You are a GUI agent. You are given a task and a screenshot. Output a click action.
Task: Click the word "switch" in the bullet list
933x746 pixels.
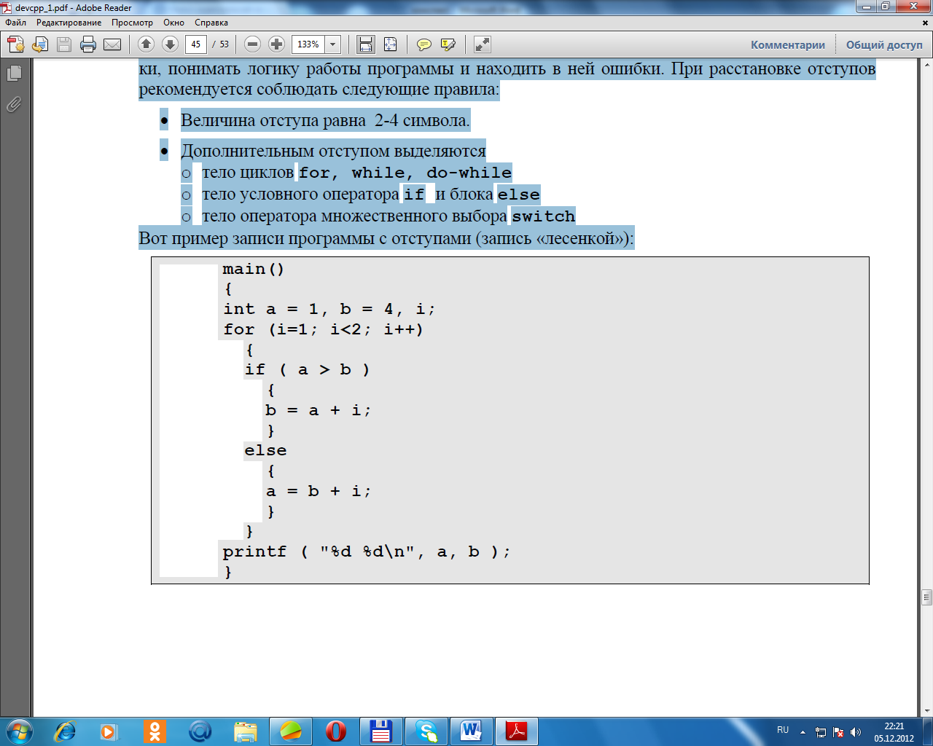(x=544, y=216)
